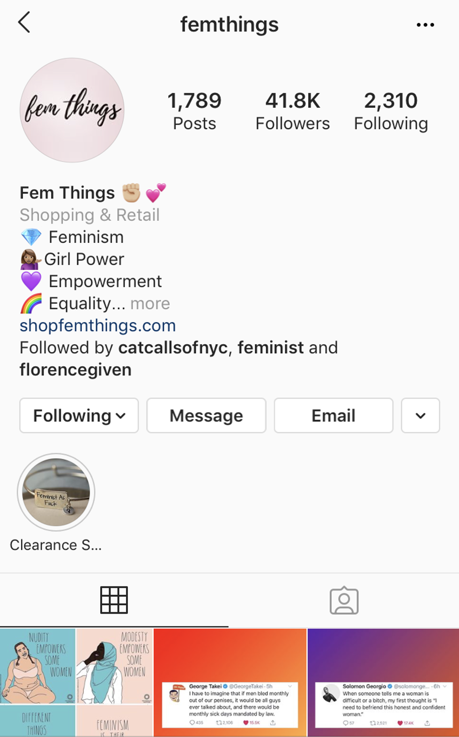459x737 pixels.
Task: Open catcallsofnyc follower profile link
Action: coord(173,347)
